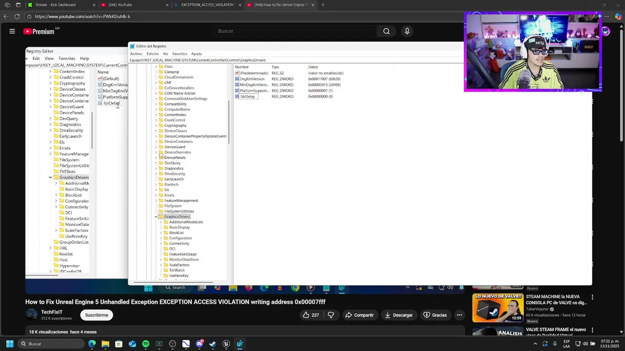
Task: Expand Connectivity key in Editor del Registro
Action: tap(161, 243)
